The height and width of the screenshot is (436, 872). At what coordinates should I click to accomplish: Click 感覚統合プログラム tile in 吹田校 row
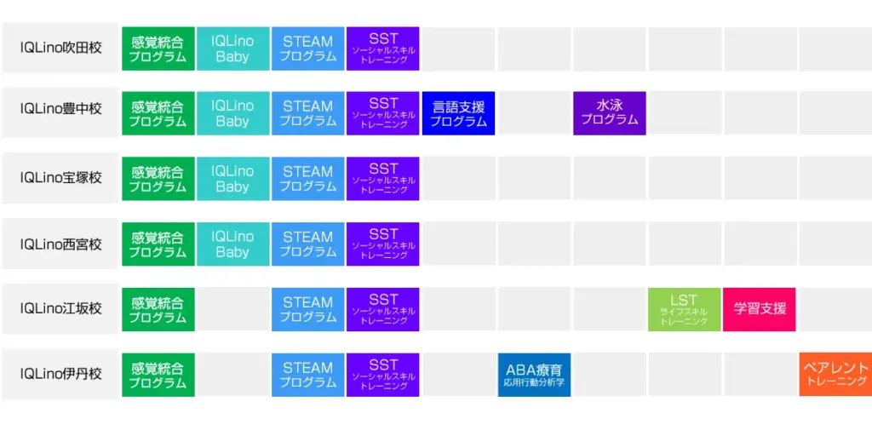[x=158, y=49]
